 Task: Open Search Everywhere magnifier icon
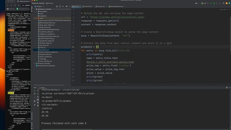[x=224, y=3]
